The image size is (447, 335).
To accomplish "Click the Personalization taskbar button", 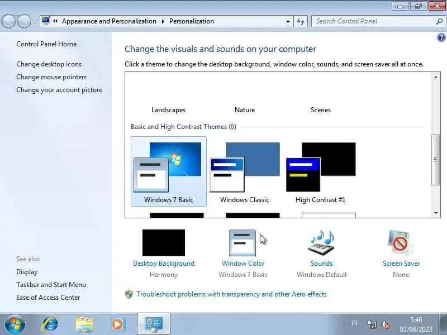I will [153, 324].
